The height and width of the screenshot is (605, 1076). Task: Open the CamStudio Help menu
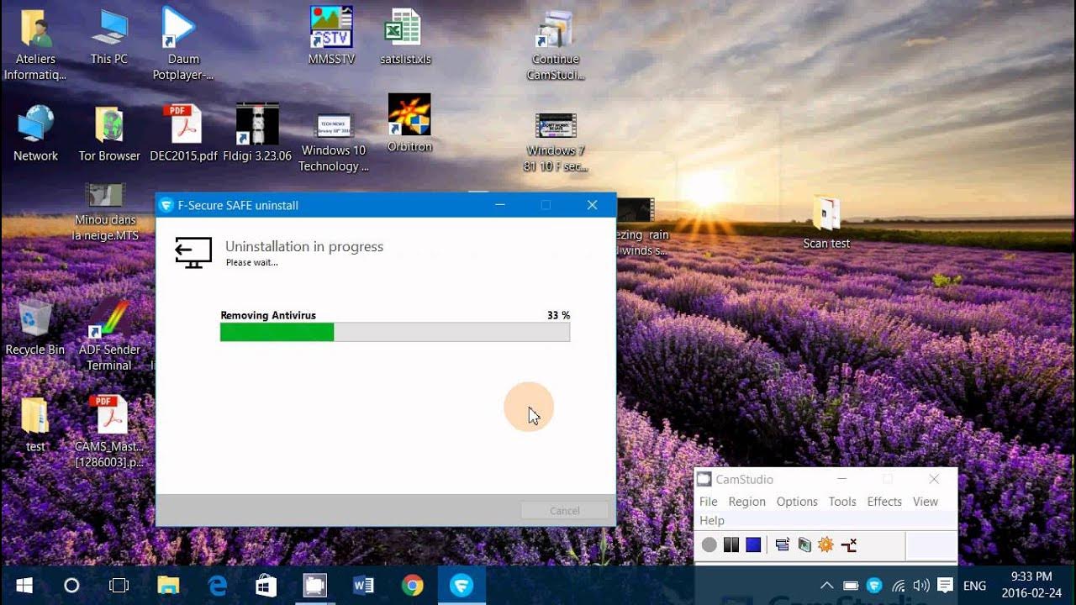click(712, 521)
